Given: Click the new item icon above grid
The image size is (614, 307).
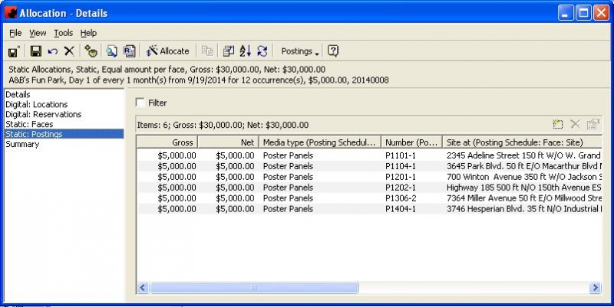Looking at the screenshot, I should [x=558, y=124].
